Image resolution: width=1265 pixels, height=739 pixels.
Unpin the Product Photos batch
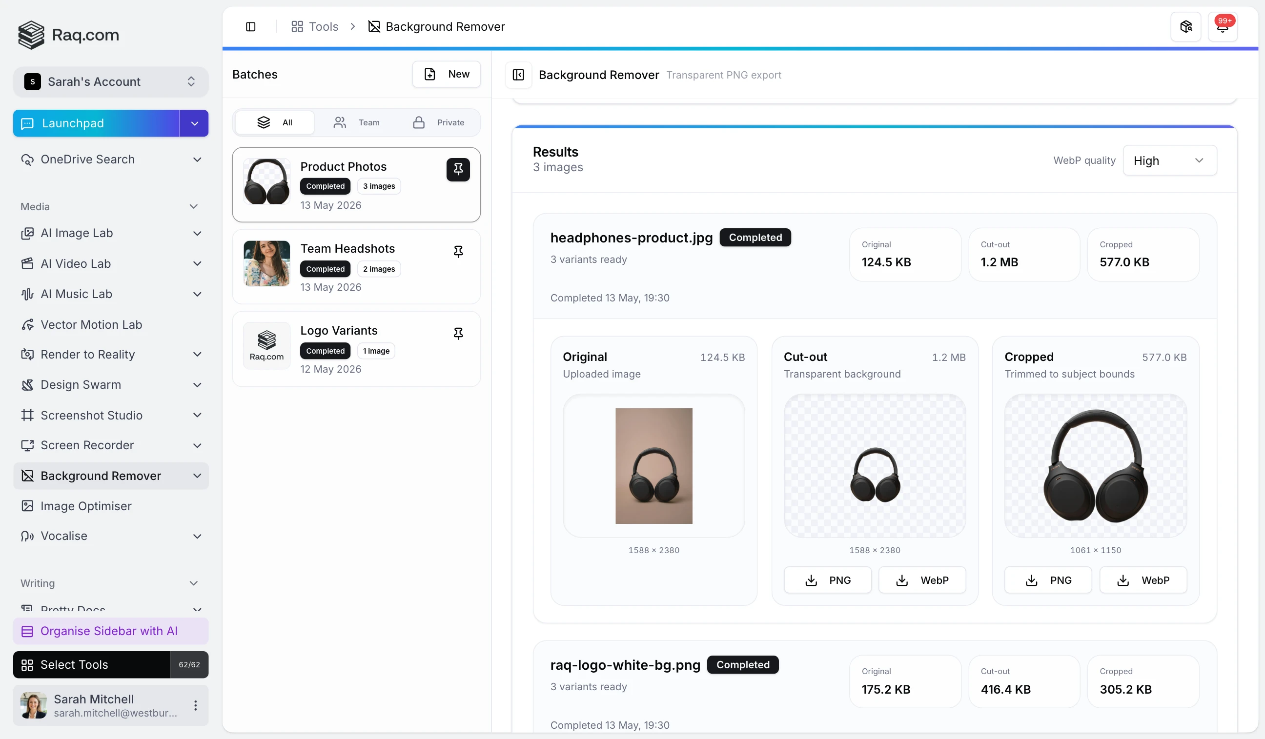click(x=458, y=170)
